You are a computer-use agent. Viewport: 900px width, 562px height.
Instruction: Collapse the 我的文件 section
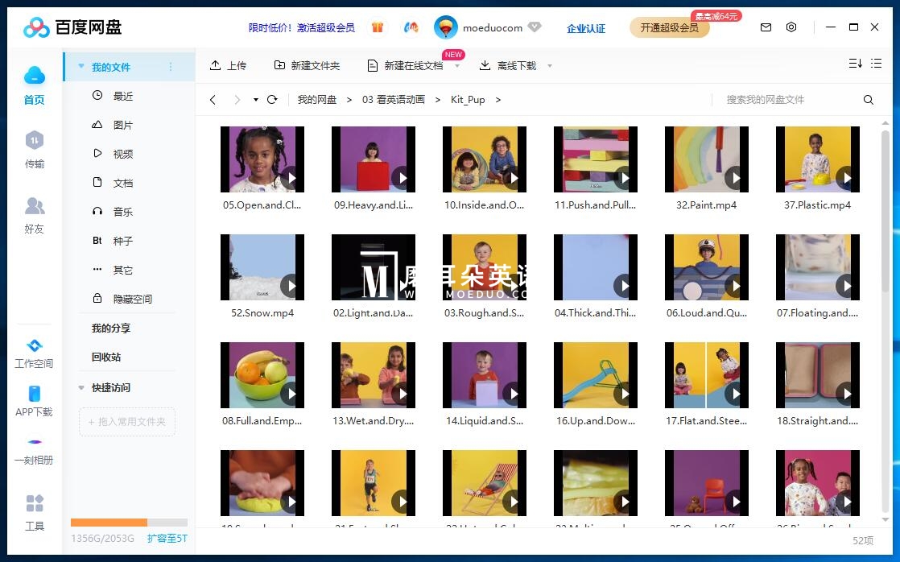coord(80,67)
